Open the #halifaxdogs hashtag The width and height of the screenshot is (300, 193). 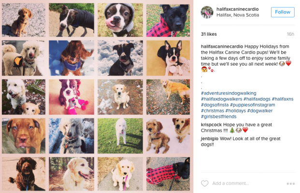pos(257,99)
